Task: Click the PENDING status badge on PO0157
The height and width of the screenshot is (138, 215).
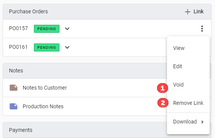Action: click(x=47, y=29)
